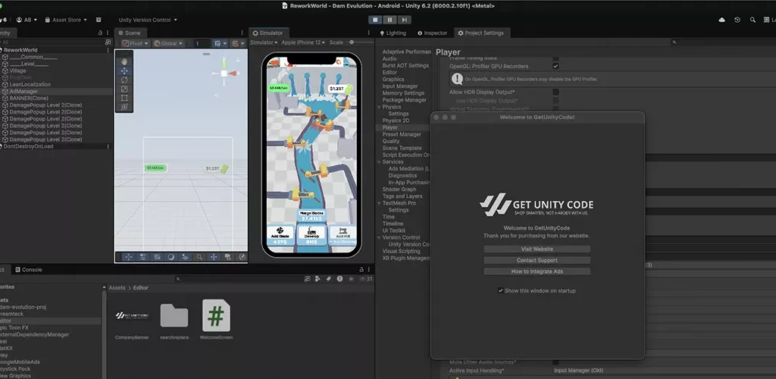Open the AB account dropdown

click(x=27, y=20)
